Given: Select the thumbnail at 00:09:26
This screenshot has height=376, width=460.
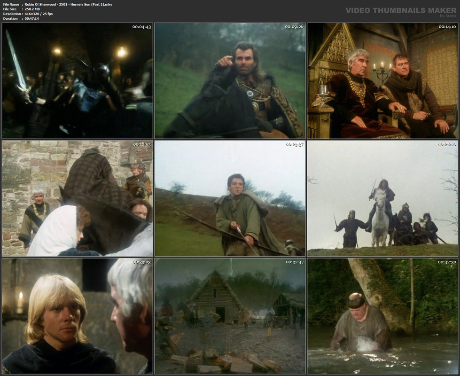Looking at the screenshot, I should click(230, 81).
